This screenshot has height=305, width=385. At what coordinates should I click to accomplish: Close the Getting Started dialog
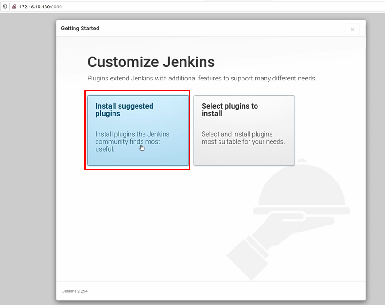(352, 29)
